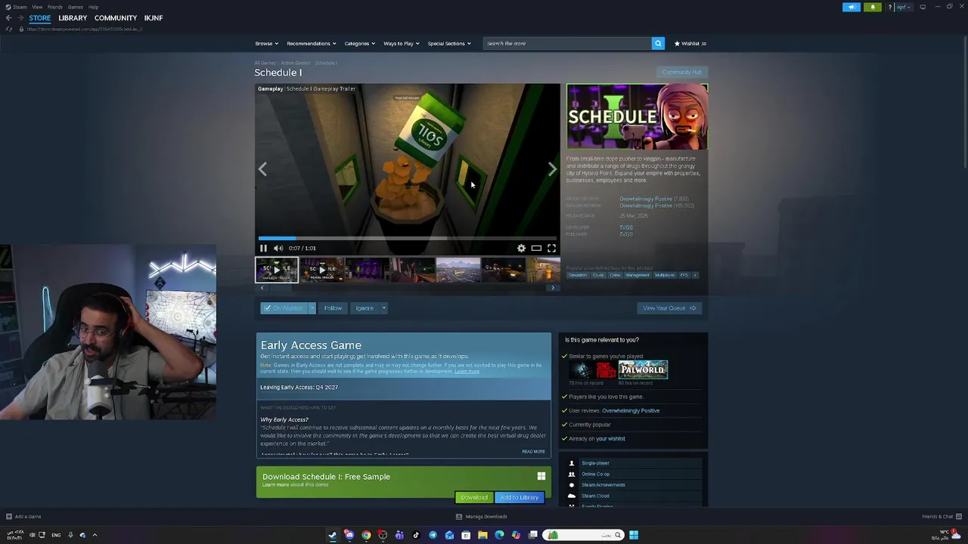Open the green notifications bell

(x=872, y=7)
